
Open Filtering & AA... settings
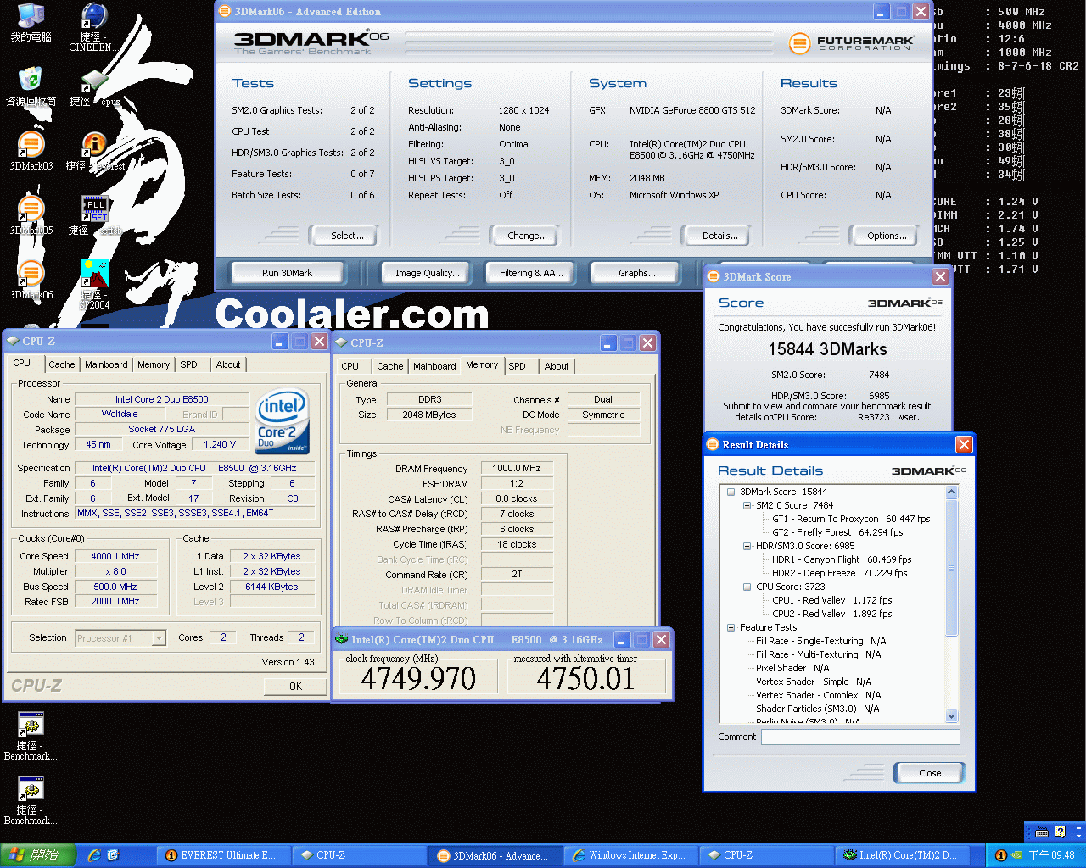[531, 273]
